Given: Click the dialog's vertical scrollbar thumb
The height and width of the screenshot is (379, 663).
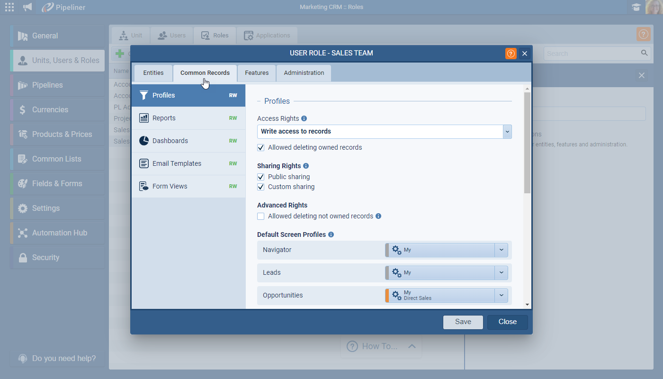Looking at the screenshot, I should pos(527,142).
